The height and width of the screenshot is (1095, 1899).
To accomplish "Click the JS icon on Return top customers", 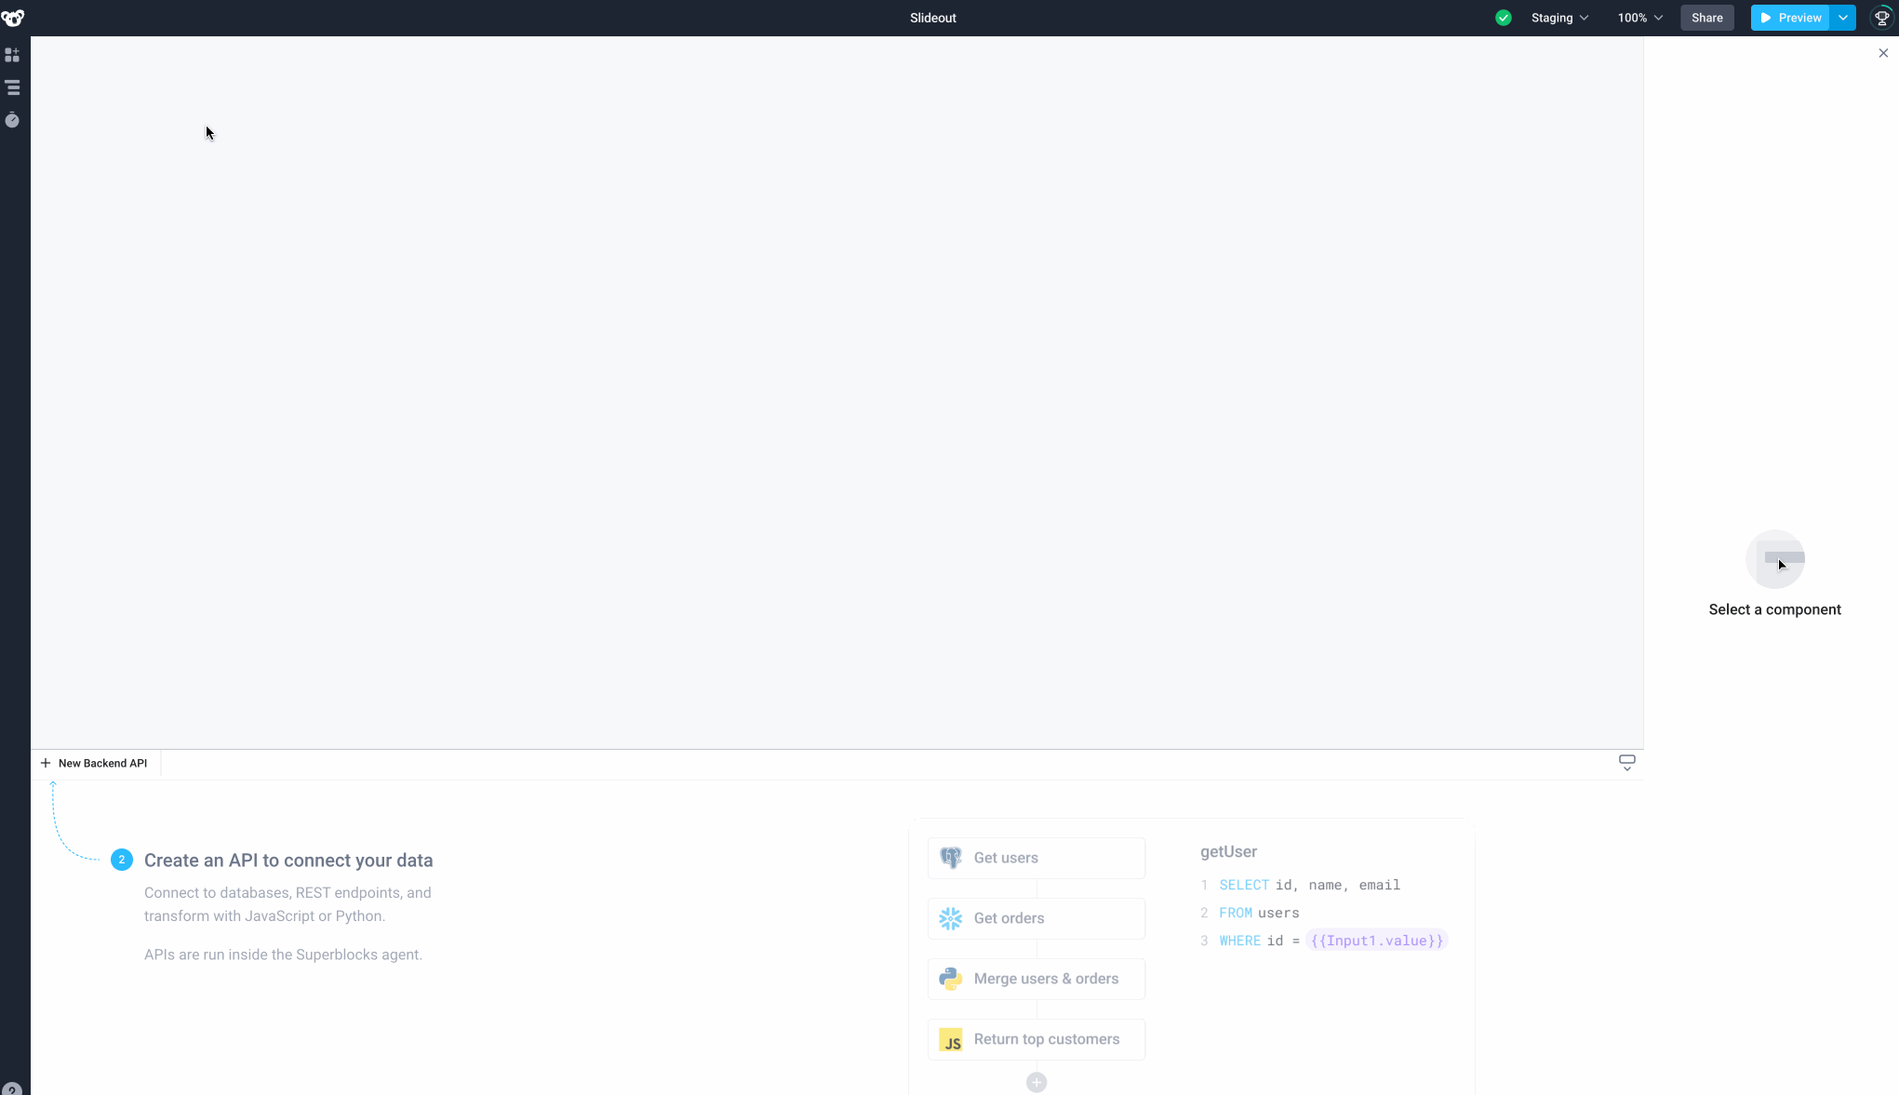I will [x=950, y=1039].
